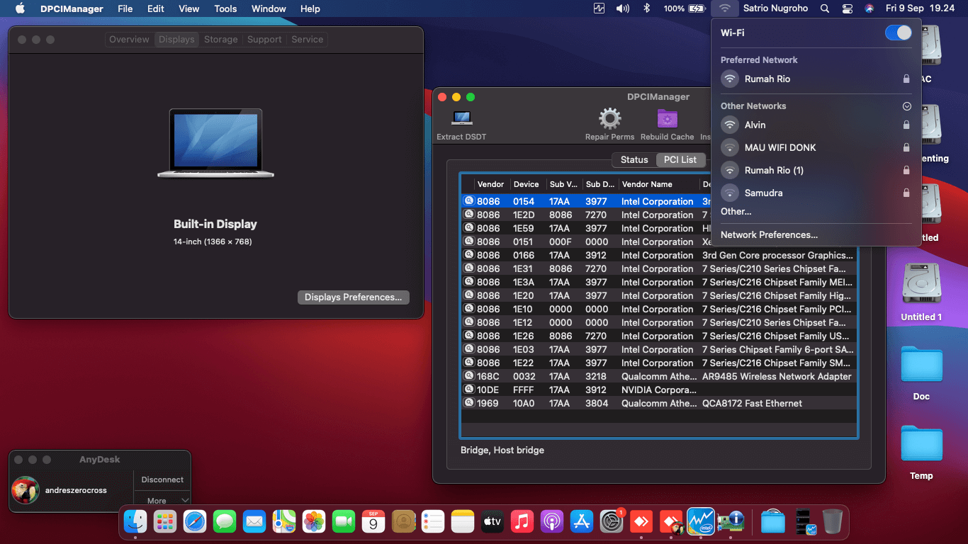Switch to the Service tab

(307, 40)
